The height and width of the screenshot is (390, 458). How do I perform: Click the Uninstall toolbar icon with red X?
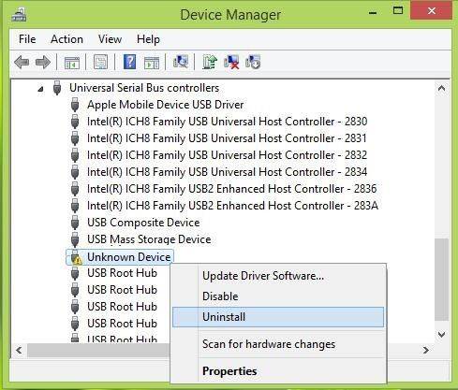click(231, 62)
